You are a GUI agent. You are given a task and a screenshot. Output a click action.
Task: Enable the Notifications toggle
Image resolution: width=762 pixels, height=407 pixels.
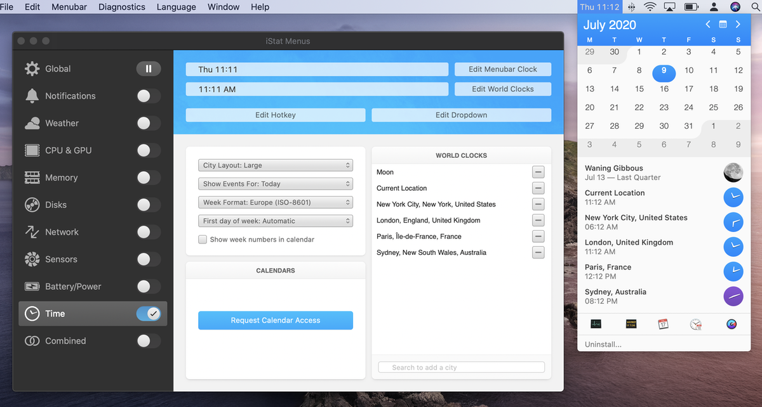click(149, 96)
